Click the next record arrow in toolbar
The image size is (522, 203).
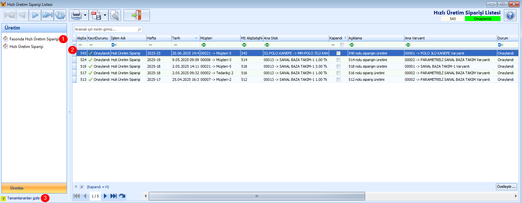click(x=35, y=15)
